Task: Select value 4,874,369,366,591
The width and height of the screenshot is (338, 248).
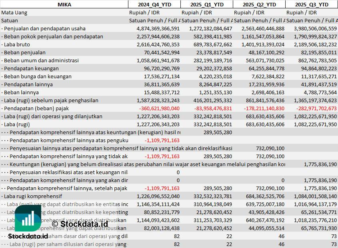Action: 158,29
